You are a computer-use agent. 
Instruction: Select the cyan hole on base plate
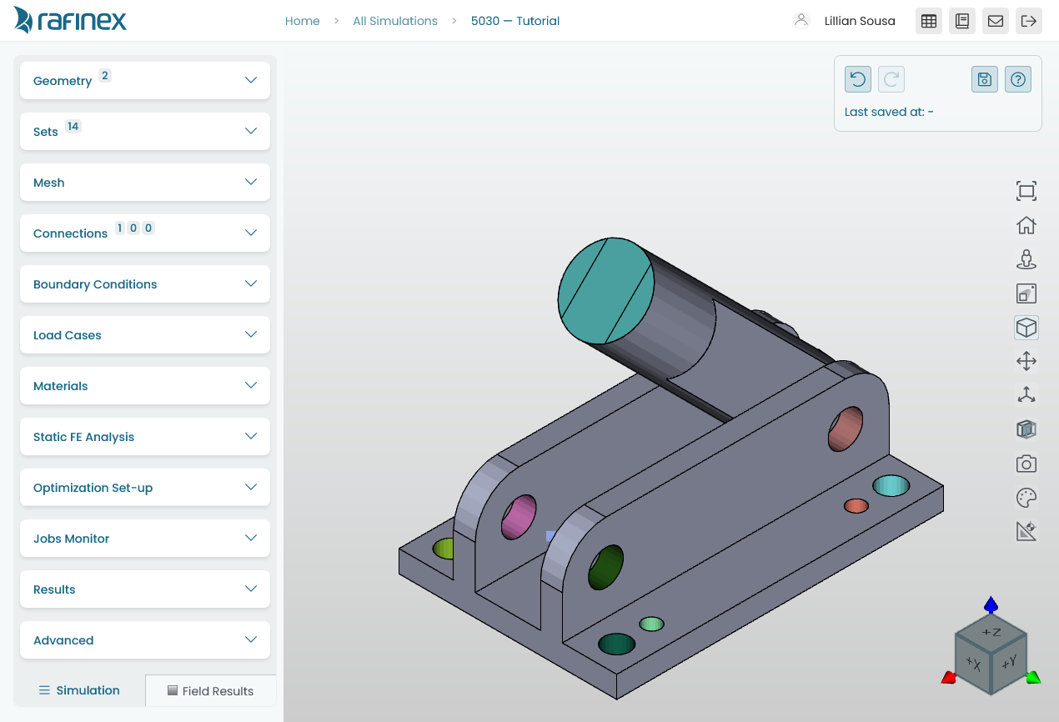(x=891, y=485)
